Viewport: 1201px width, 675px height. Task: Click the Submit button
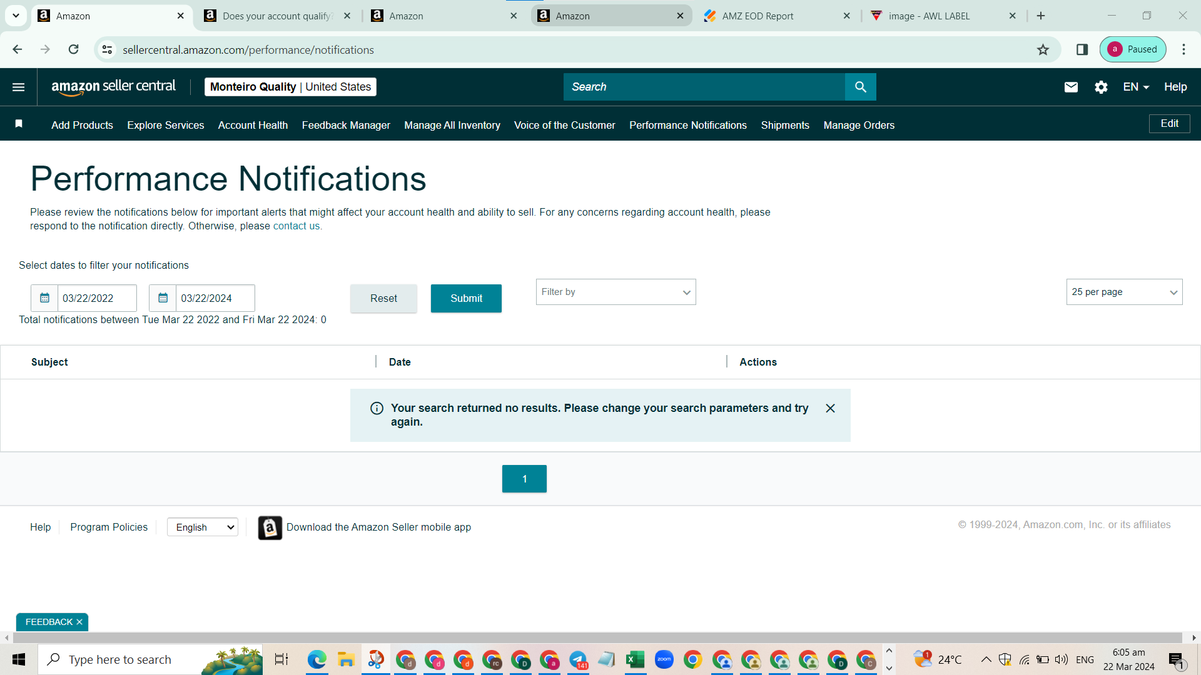pyautogui.click(x=466, y=298)
